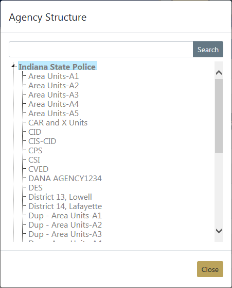Select Area Units-A3 agency

coord(53,95)
